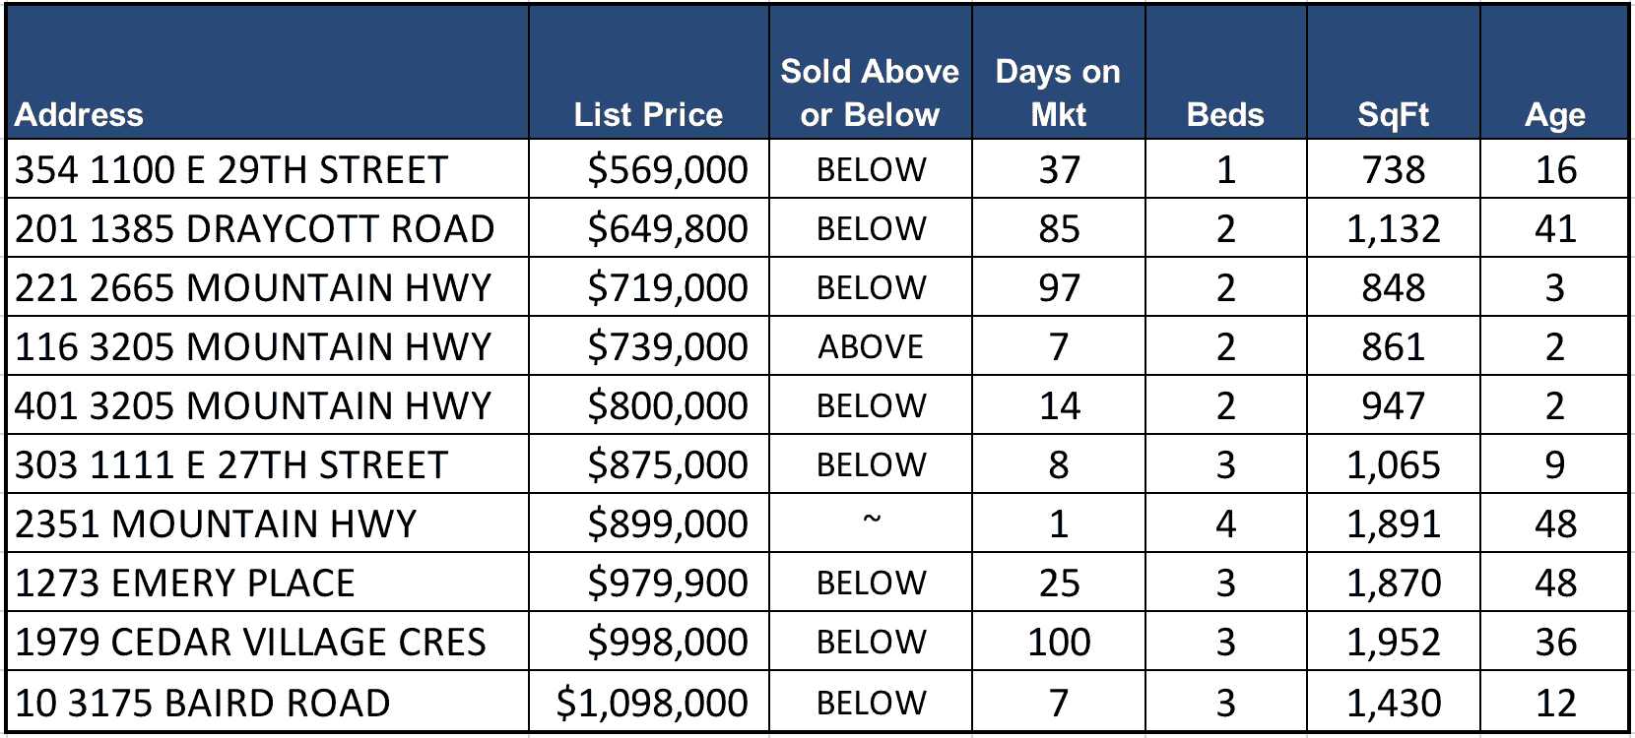The width and height of the screenshot is (1635, 738).
Task: Select the ABOVE cell for 116 3205 Mountain Hwy
Action: [871, 347]
